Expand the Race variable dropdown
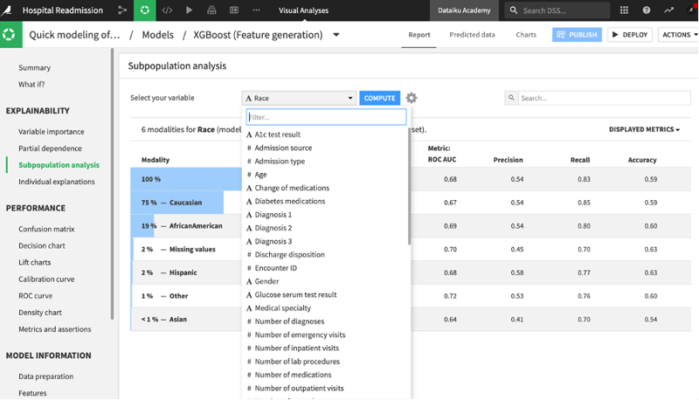The height and width of the screenshot is (400, 699). 300,99
